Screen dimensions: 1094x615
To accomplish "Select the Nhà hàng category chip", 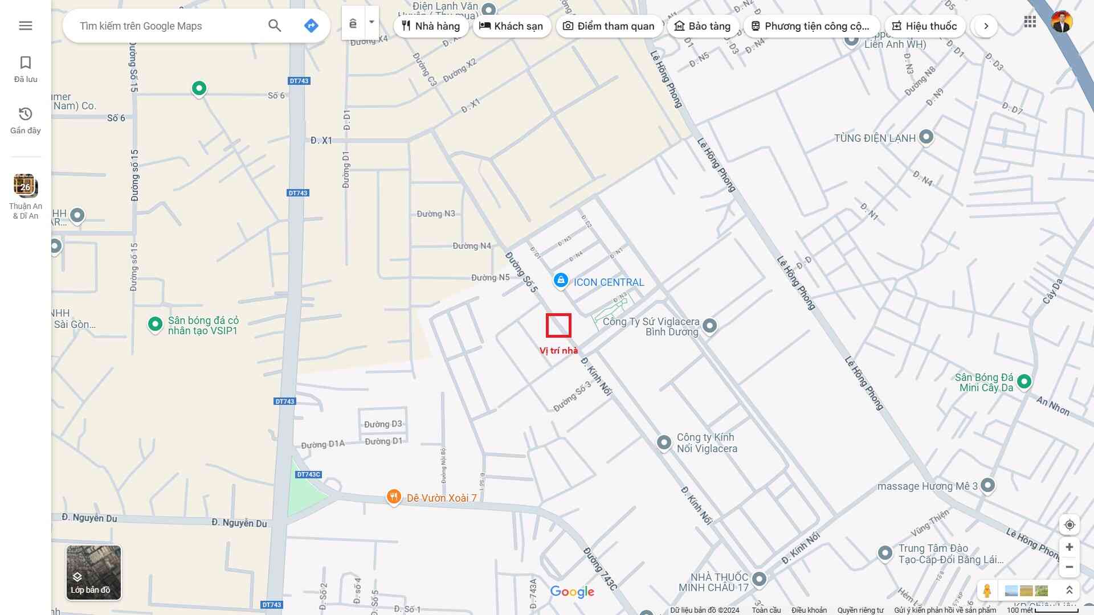I will 431,26.
